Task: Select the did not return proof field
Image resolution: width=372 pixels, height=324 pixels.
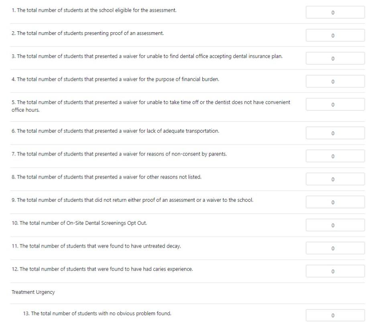Action: [x=335, y=202]
